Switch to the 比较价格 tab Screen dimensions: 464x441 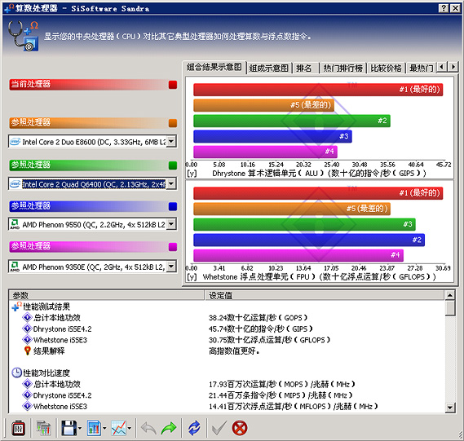(387, 68)
